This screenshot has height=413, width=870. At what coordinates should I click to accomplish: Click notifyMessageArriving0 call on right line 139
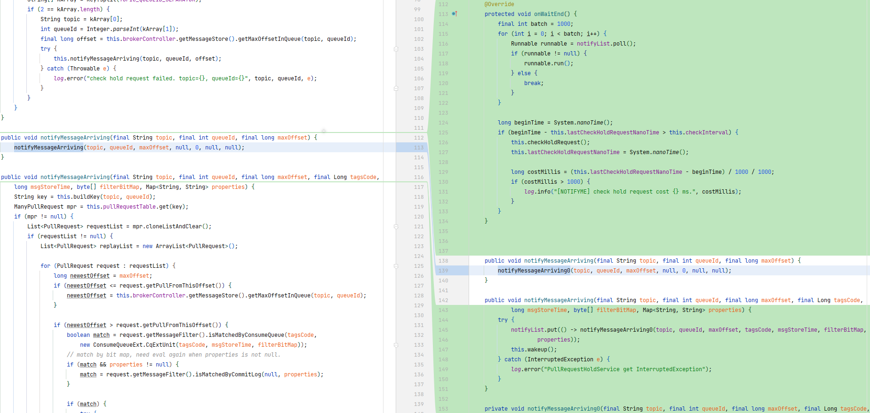pyautogui.click(x=534, y=271)
